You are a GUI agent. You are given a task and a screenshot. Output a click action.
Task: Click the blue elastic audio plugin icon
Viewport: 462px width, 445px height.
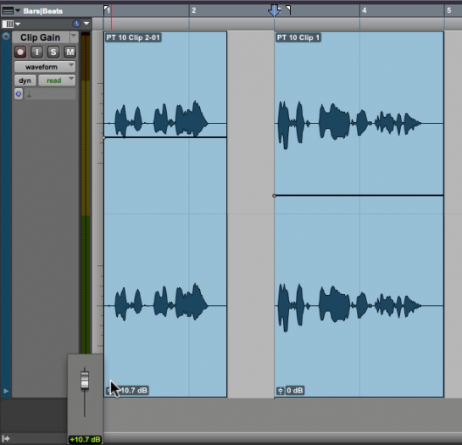coord(19,94)
